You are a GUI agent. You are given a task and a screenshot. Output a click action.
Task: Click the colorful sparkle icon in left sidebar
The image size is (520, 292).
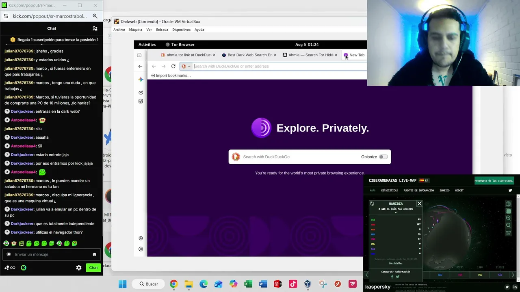[141, 79]
